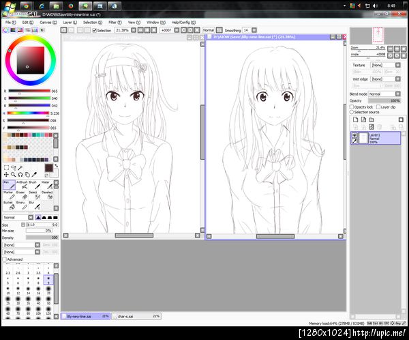409x340 pixels.
Task: Activate the eyedropper color picker tool
Action: 35,175
